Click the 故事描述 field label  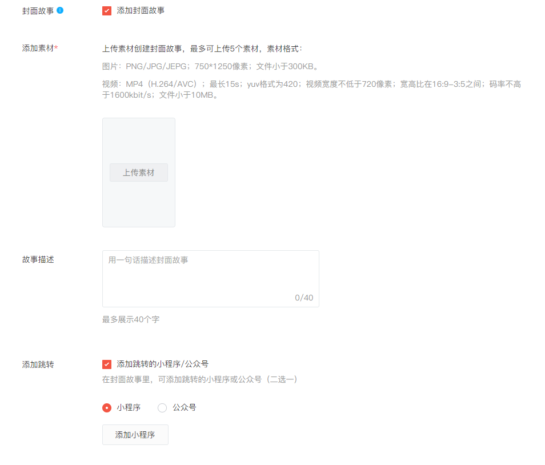click(x=38, y=259)
